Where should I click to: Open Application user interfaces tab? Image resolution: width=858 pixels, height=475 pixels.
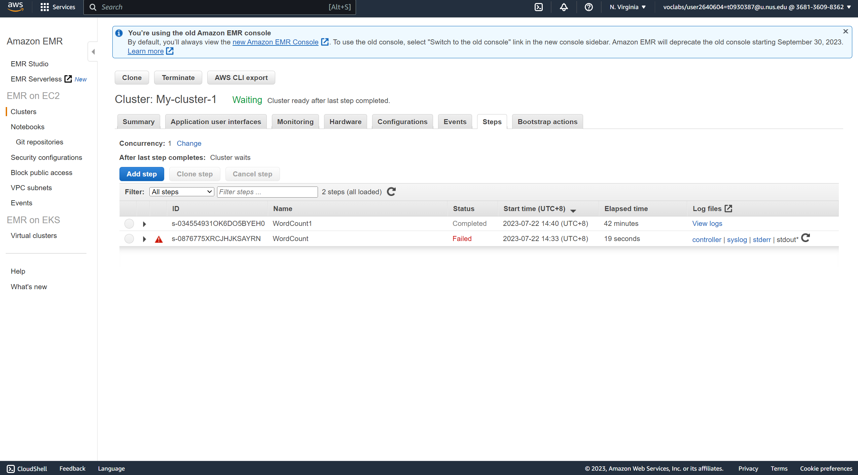(216, 122)
